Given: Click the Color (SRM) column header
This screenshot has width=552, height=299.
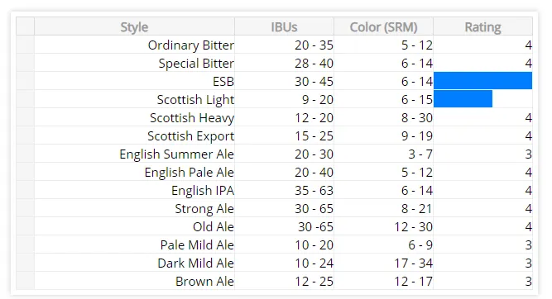Looking at the screenshot, I should (383, 26).
